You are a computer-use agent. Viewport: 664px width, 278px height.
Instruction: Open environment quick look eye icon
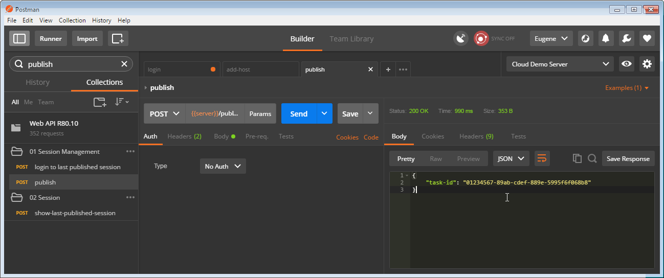(x=627, y=64)
